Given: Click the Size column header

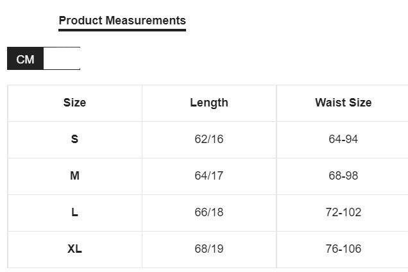Looking at the screenshot, I should (74, 103).
